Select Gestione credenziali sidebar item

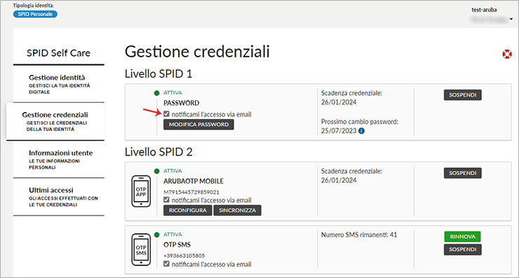tap(55, 121)
